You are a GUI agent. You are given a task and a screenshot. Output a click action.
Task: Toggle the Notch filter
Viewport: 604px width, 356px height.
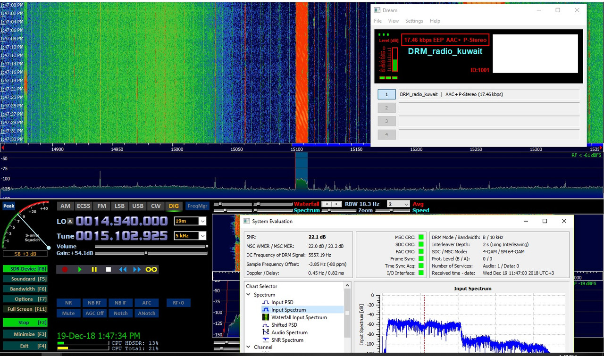pyautogui.click(x=120, y=313)
